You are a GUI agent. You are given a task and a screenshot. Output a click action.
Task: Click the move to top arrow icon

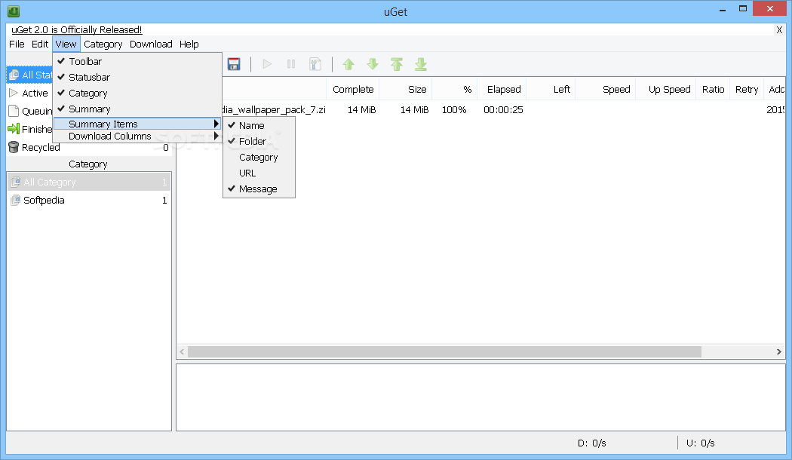pos(397,64)
